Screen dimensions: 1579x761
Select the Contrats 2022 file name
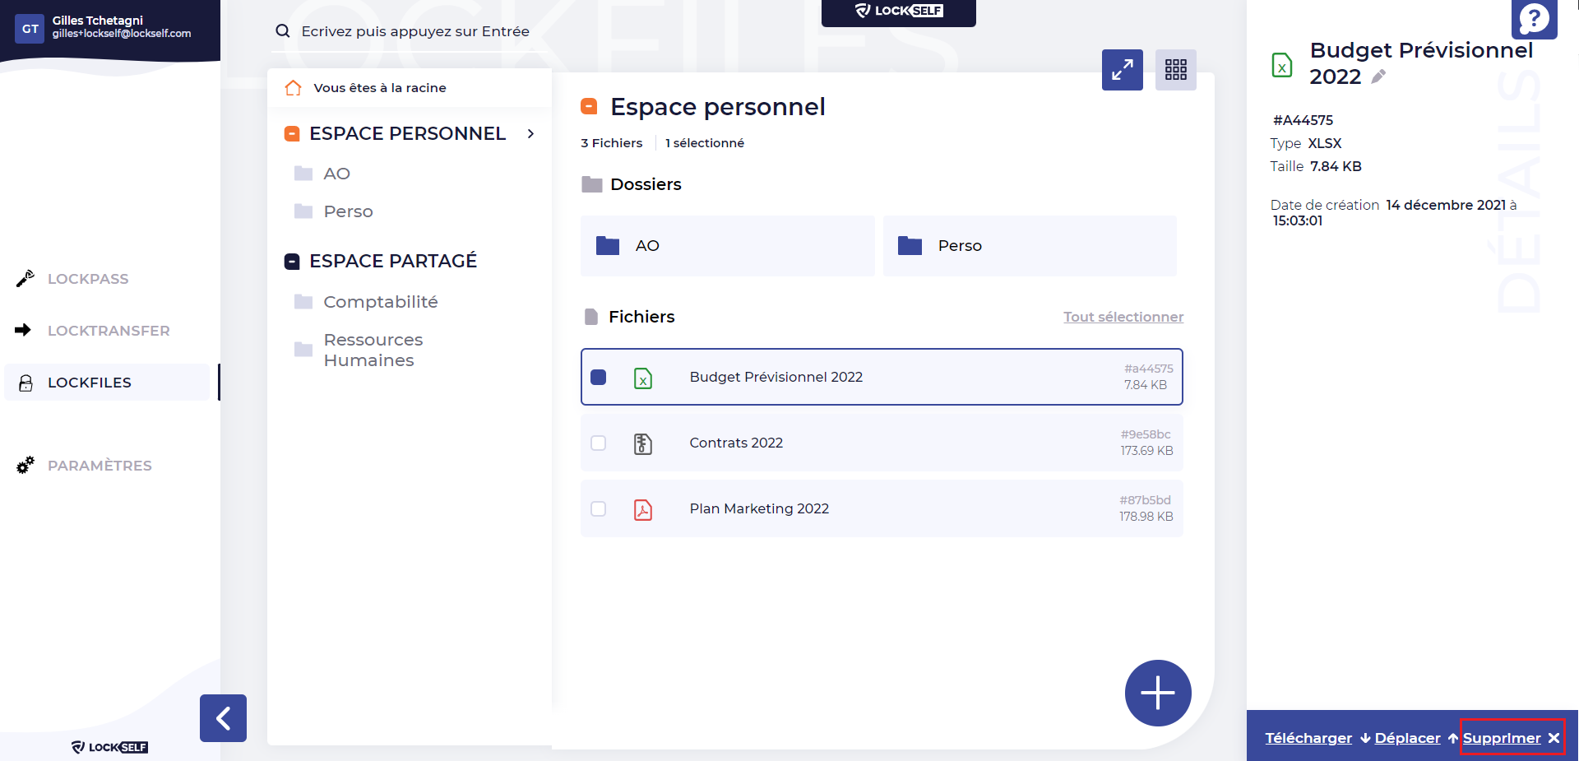[736, 443]
